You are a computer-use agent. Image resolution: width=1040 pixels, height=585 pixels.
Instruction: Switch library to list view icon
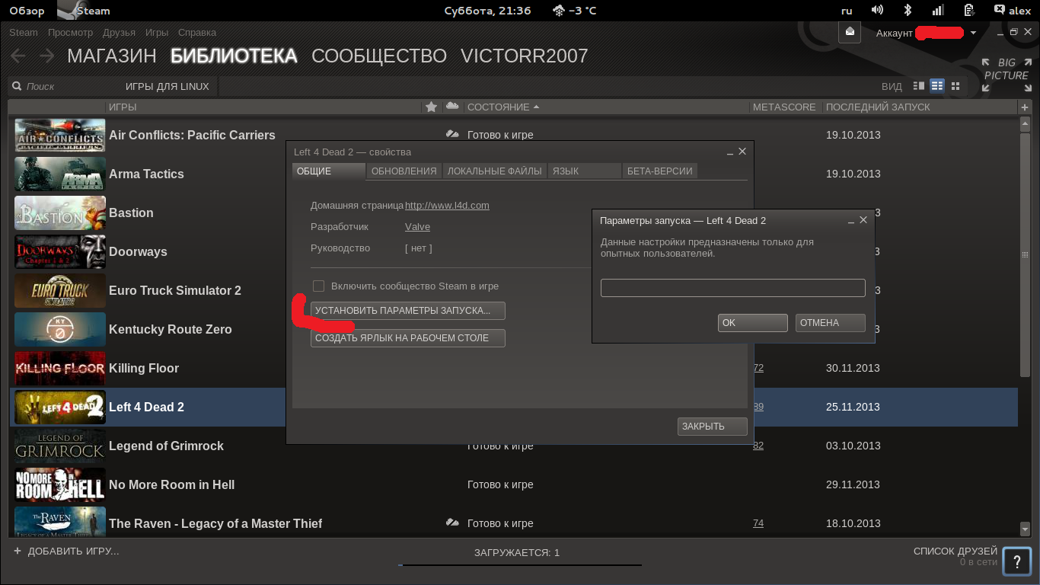pos(937,86)
